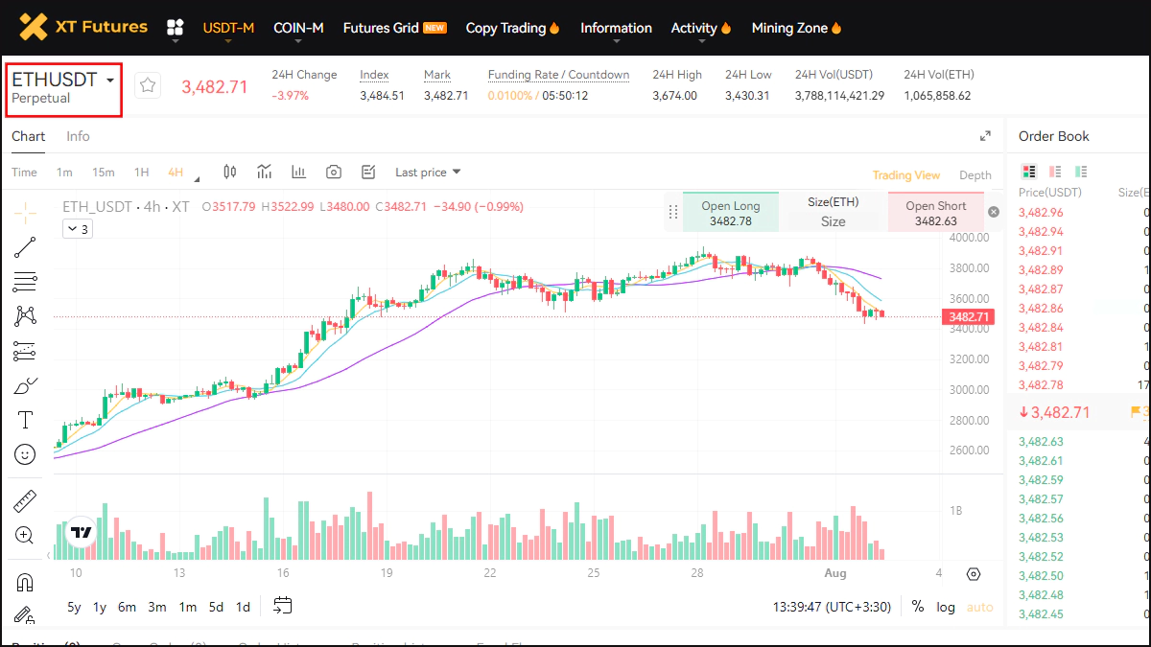Expand more time intervals arrow after 4H
Viewport: 1151px width, 647px height.
[x=197, y=179]
